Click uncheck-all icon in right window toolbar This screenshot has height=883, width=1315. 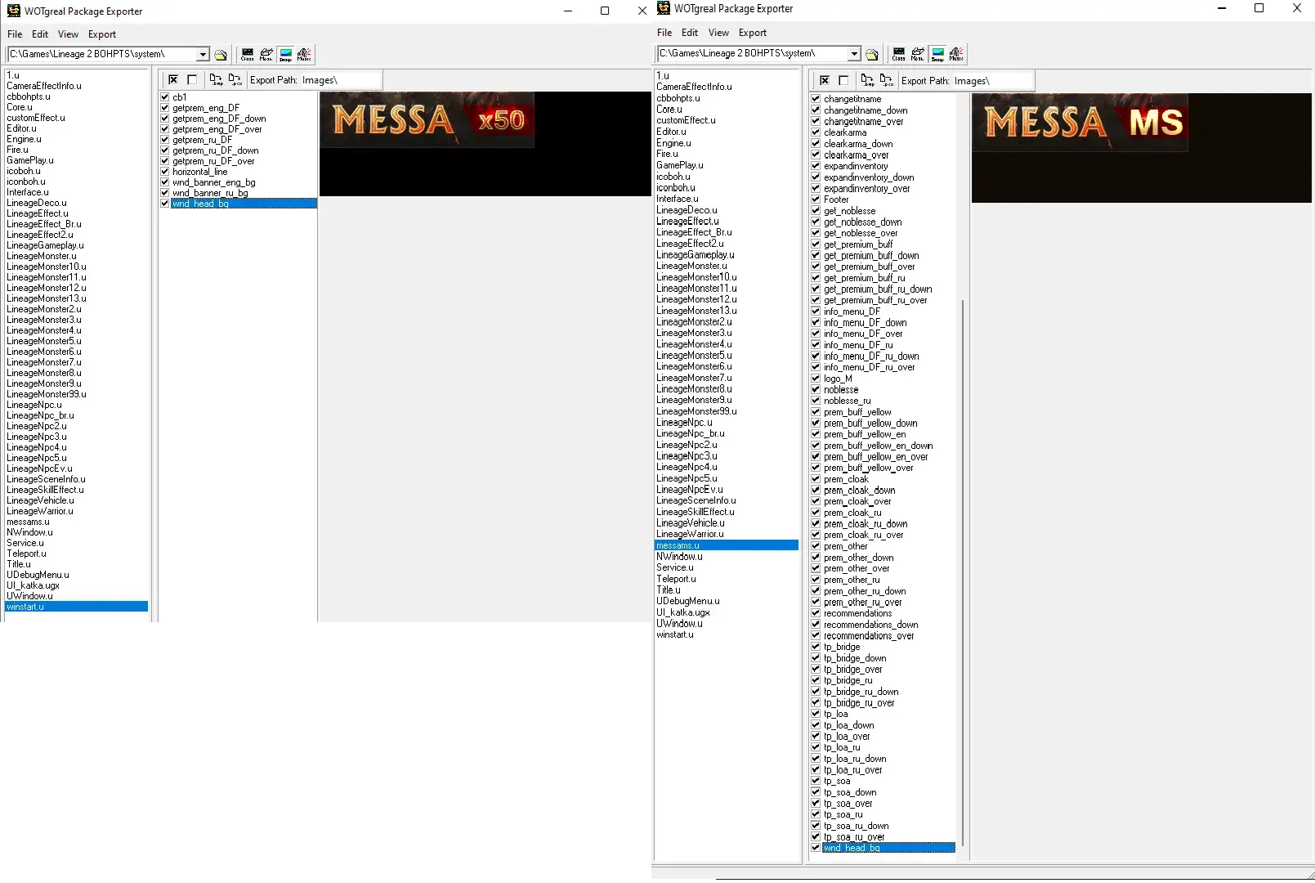point(843,80)
